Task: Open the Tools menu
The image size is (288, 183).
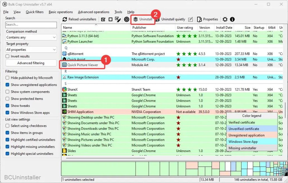Action: pos(118,12)
